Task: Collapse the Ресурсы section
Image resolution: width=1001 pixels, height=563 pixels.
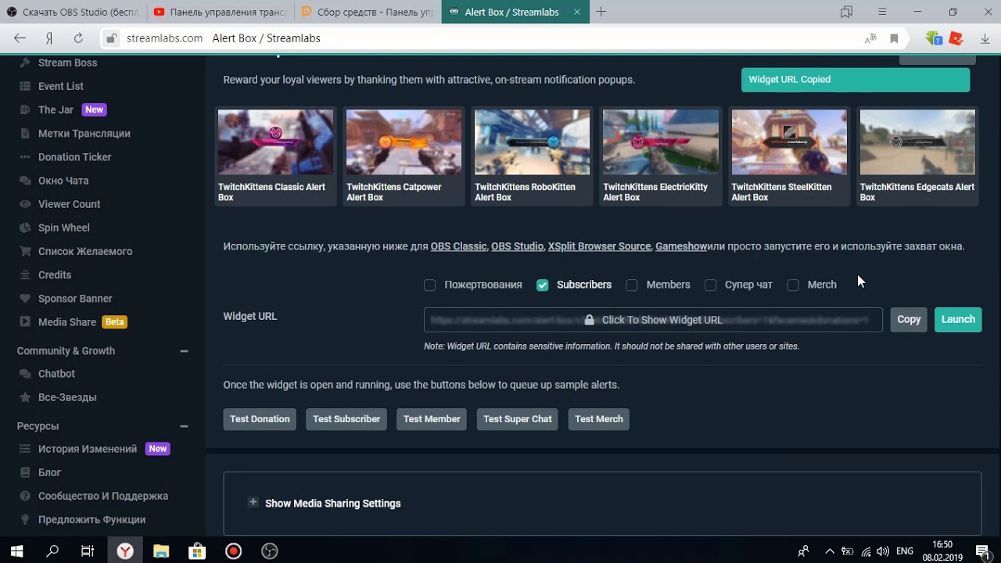Action: coord(184,426)
